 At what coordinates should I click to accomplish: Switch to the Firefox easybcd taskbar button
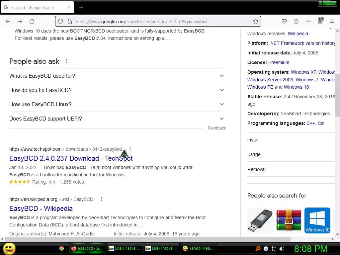point(87,248)
